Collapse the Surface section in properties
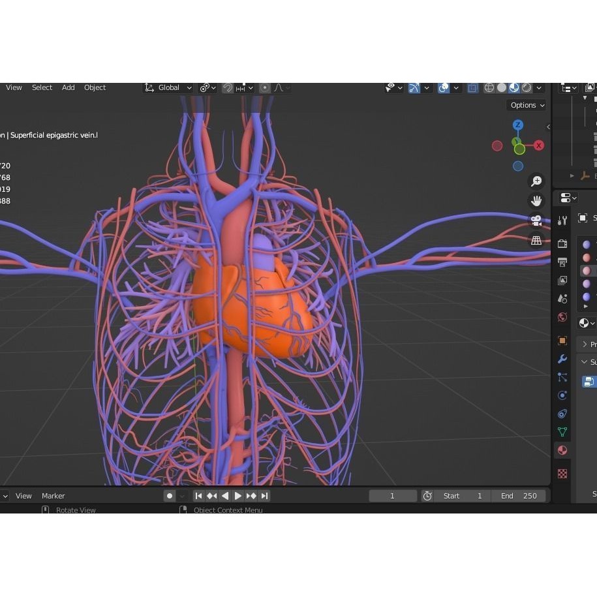This screenshot has height=597, width=597. pyautogui.click(x=586, y=361)
